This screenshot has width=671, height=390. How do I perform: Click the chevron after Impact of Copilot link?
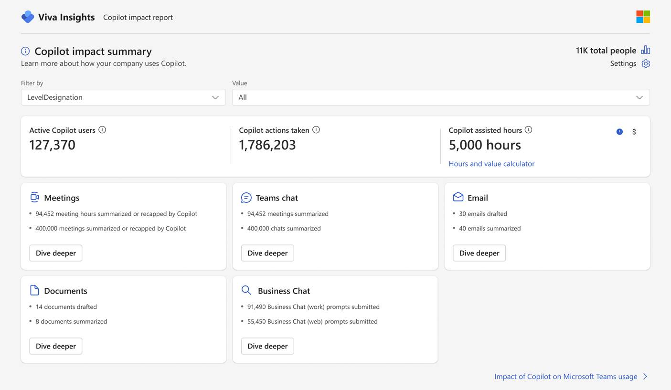pyautogui.click(x=645, y=377)
